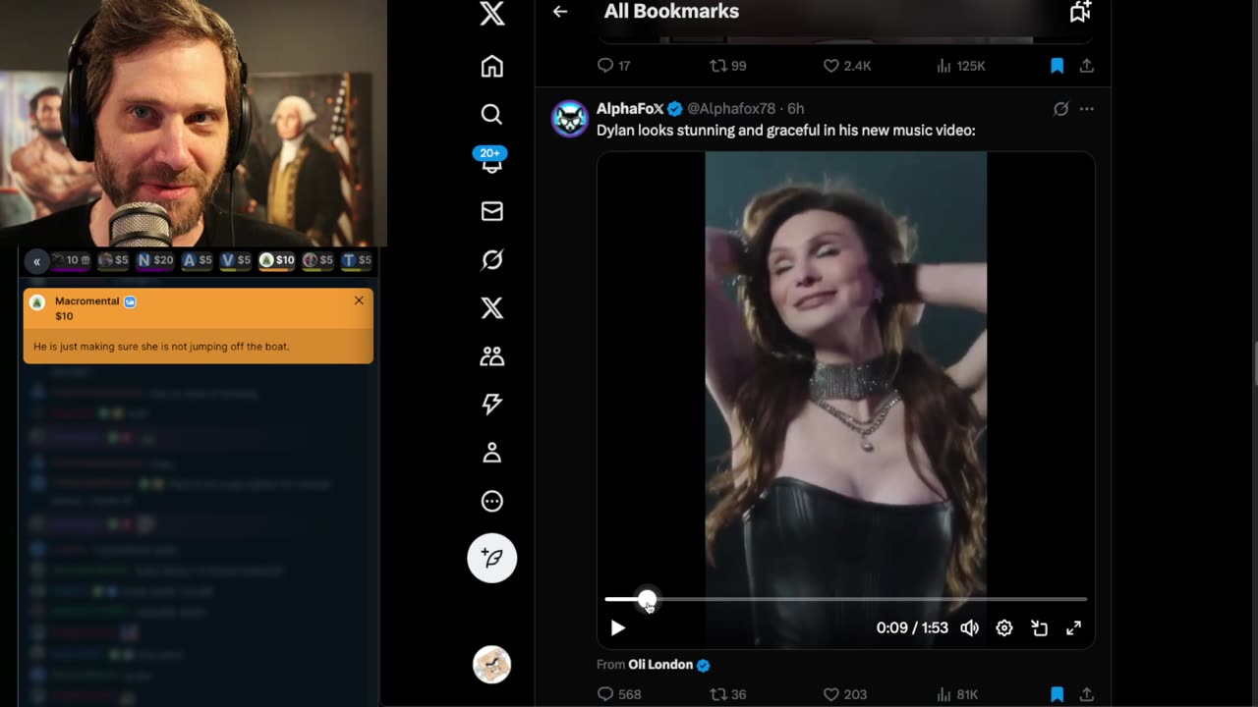
Task: Remove bookmark on the 125K views tweet
Action: [1058, 66]
